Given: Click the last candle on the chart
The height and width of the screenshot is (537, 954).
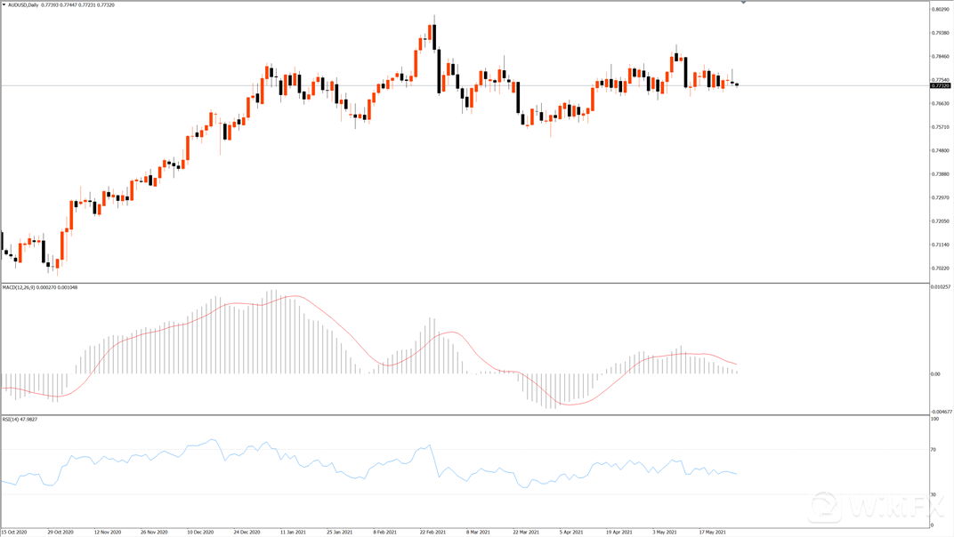Looking at the screenshot, I should pyautogui.click(x=737, y=84).
